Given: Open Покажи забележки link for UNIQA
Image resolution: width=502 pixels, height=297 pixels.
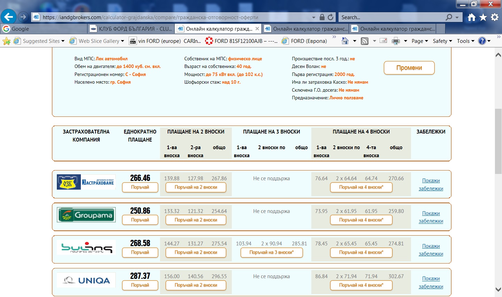Looking at the screenshot, I should point(431,282).
